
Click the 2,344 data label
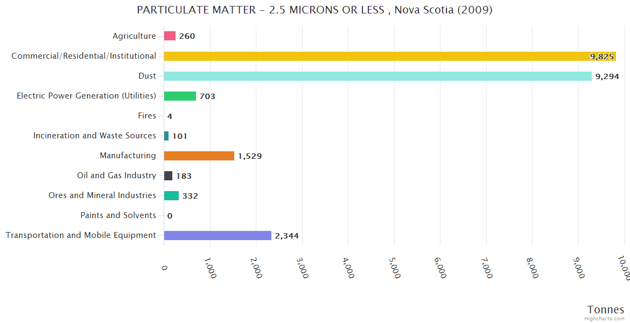(286, 236)
